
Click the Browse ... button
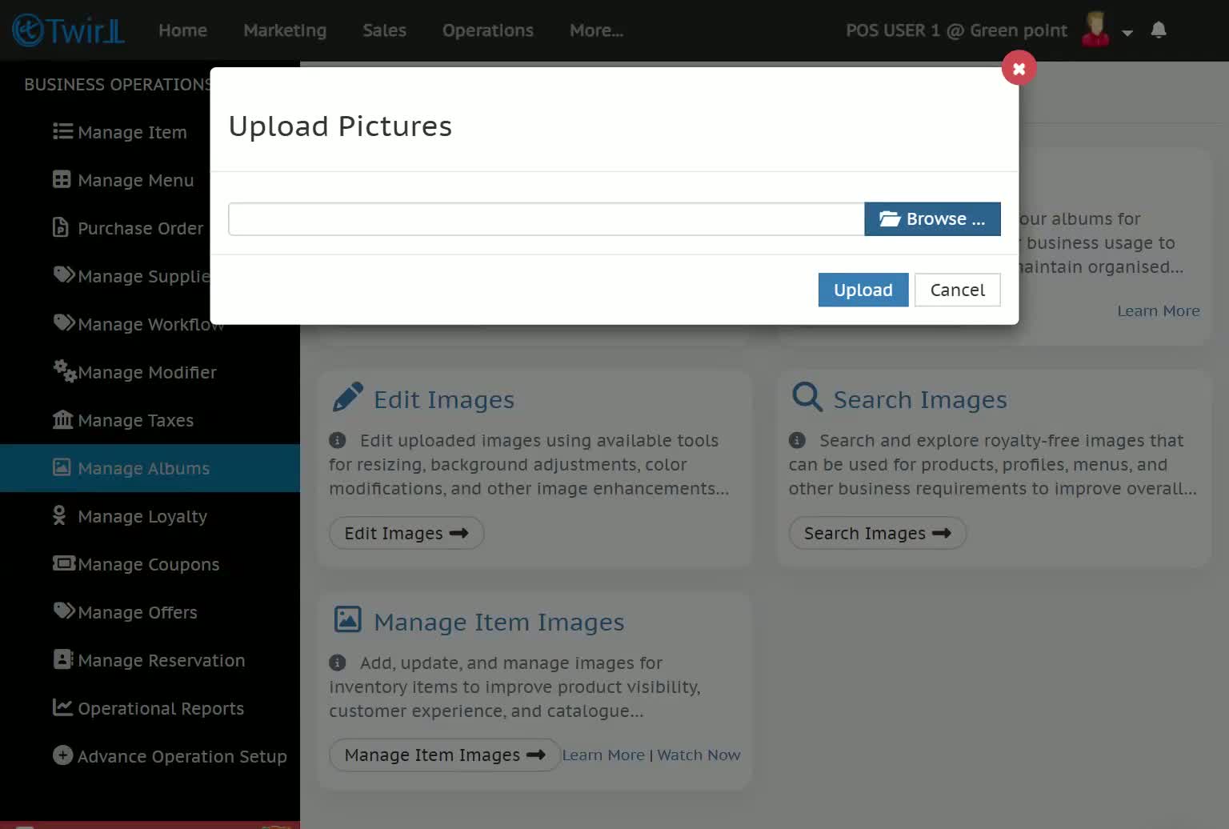pos(932,219)
